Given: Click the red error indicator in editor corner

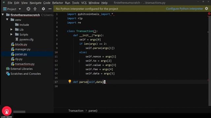Looking at the screenshot, I should (209, 14).
